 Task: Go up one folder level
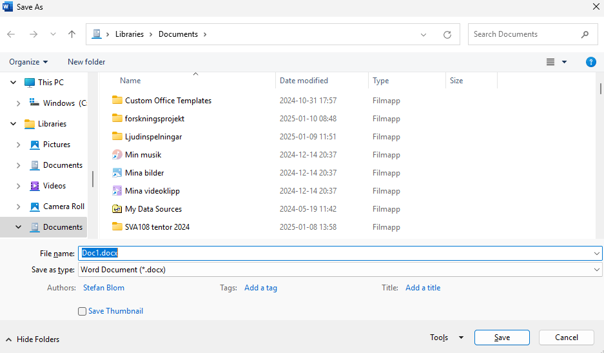coord(72,34)
